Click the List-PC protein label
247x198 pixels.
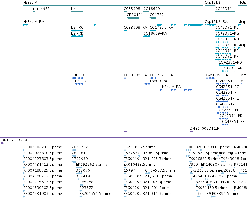coord(81,81)
